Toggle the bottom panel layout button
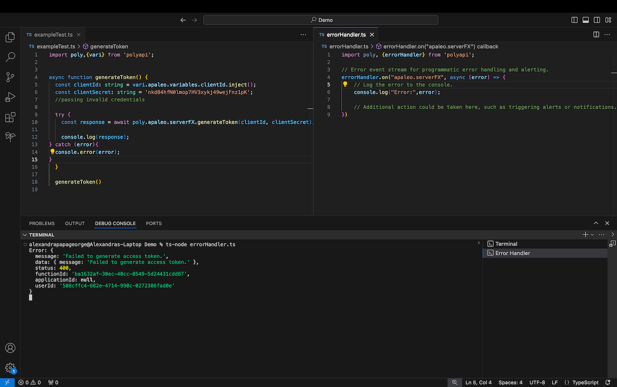Image resolution: width=617 pixels, height=387 pixels. (x=586, y=20)
